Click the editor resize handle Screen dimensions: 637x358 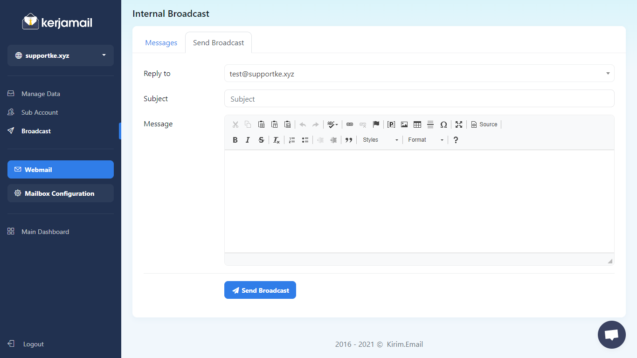(x=610, y=261)
